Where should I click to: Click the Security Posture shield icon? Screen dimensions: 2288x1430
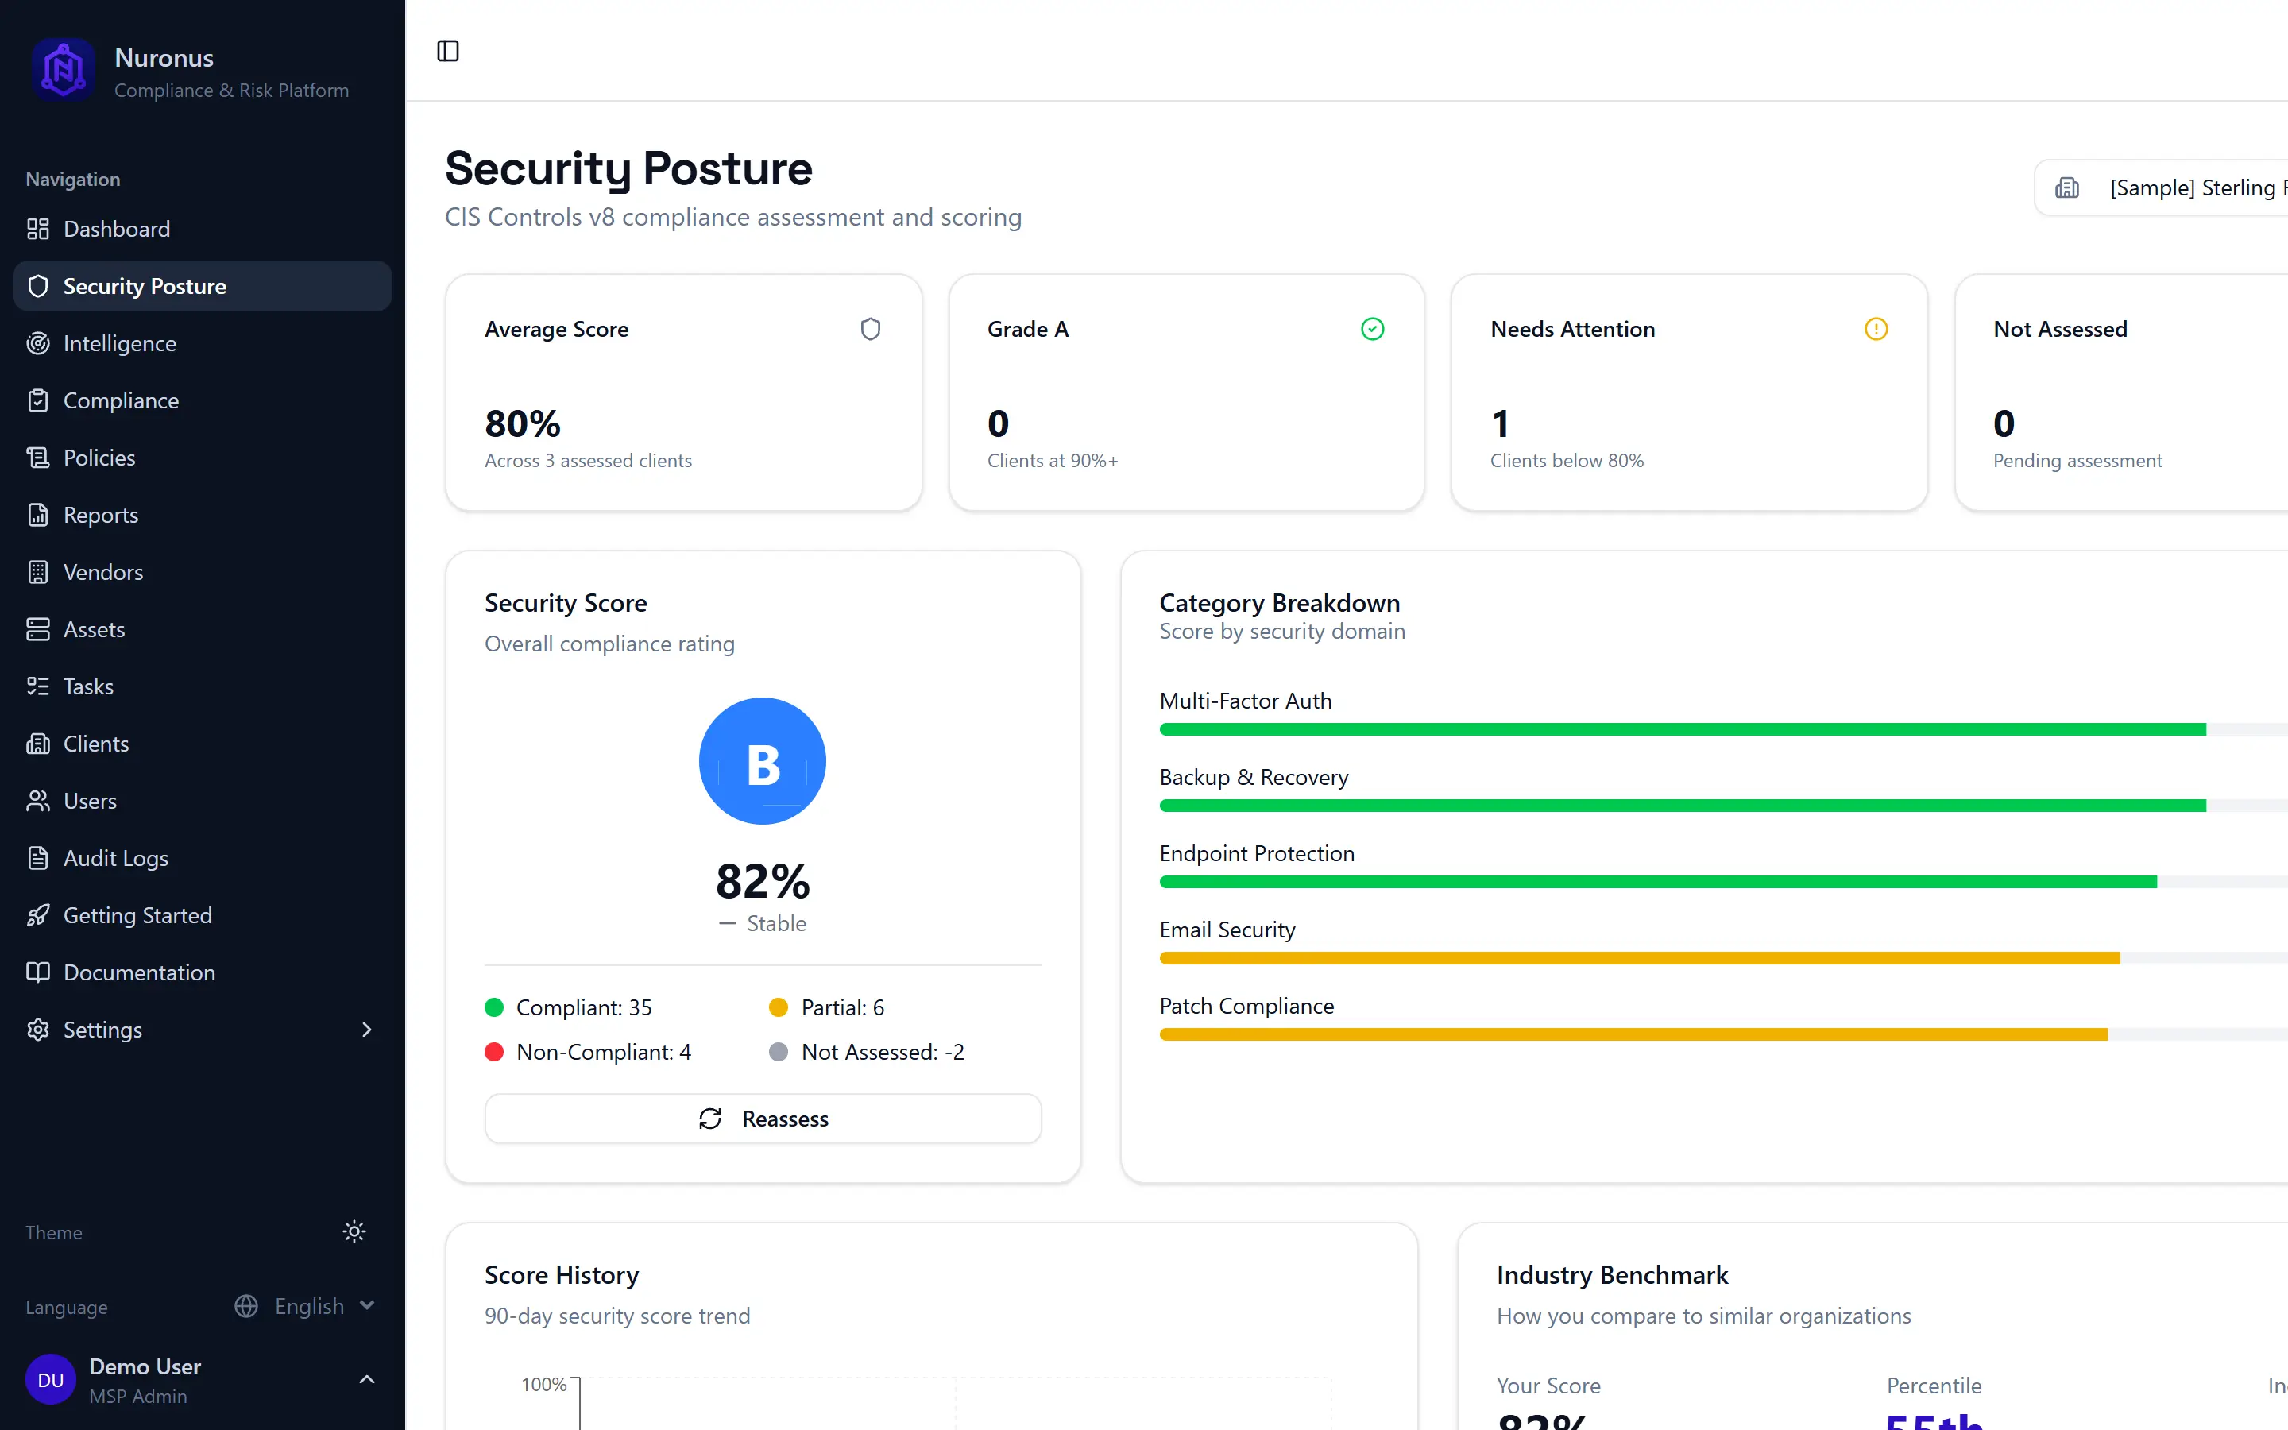[x=38, y=286]
